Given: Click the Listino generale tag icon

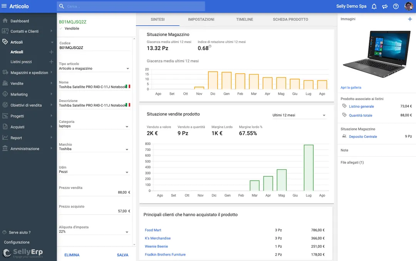Looking at the screenshot, I should point(344,106).
